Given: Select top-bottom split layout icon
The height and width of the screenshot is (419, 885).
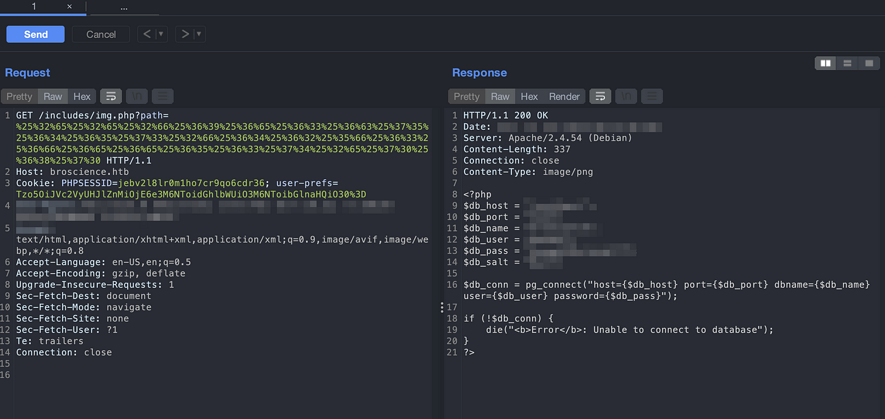Looking at the screenshot, I should pos(847,63).
